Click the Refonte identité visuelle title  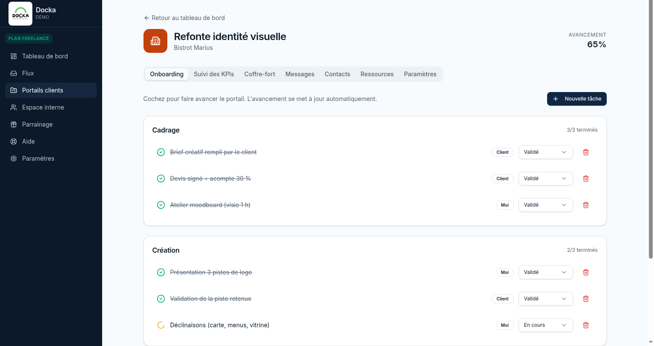230,37
